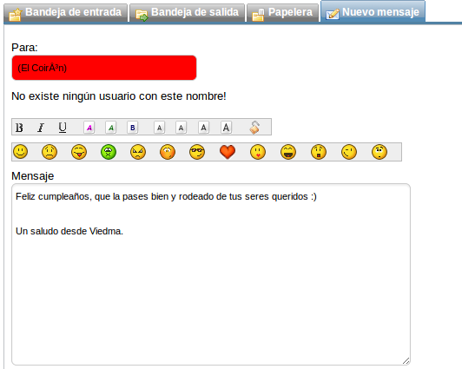This screenshot has height=369, width=462.
Task: Insert the angry face emoticon
Action: [138, 152]
